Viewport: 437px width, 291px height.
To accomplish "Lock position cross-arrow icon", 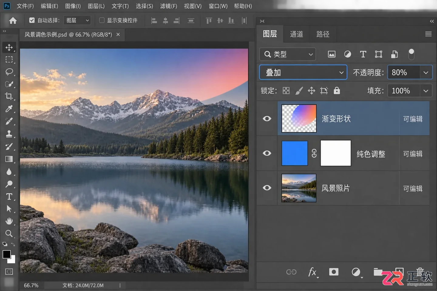I will point(312,91).
